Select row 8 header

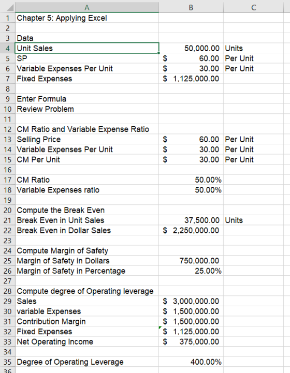[x=8, y=89]
